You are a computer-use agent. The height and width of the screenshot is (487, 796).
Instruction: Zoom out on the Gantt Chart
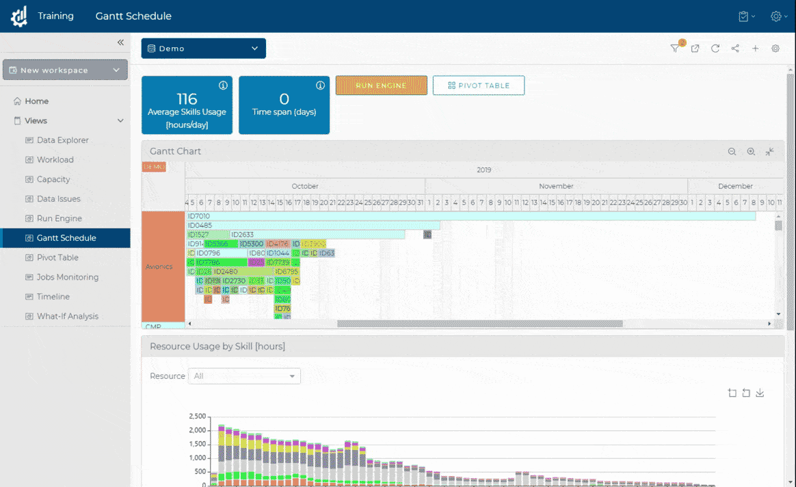pos(732,151)
